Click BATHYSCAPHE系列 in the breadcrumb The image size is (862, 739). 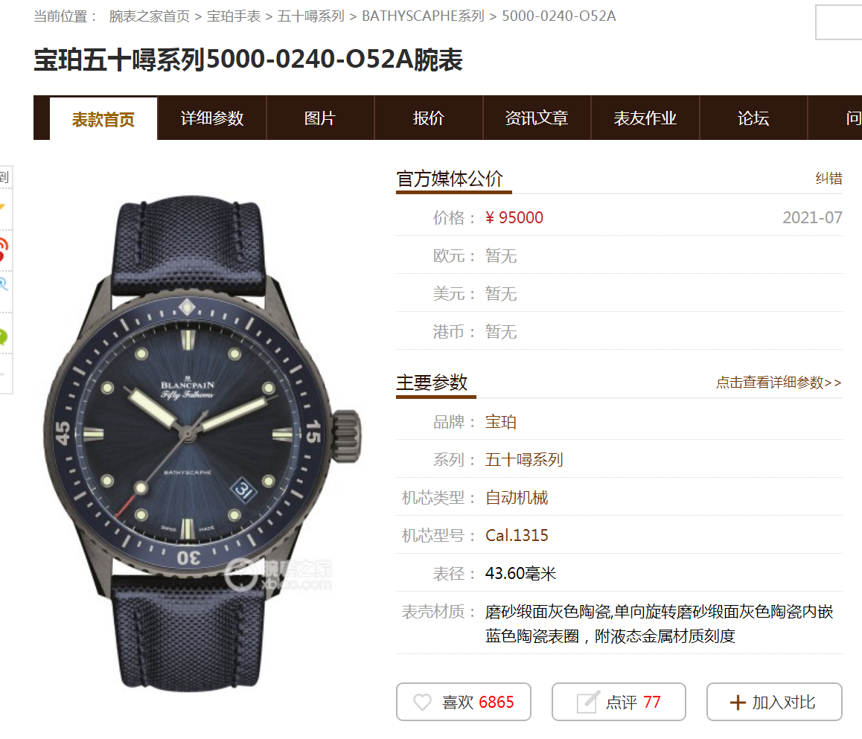pos(423,16)
